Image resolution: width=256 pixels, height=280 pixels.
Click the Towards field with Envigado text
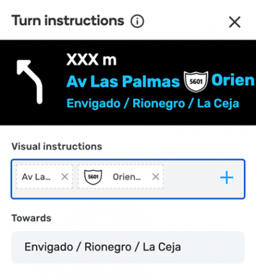tap(128, 247)
